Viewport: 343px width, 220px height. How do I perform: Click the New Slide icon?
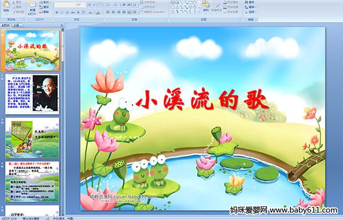coord(33,7)
